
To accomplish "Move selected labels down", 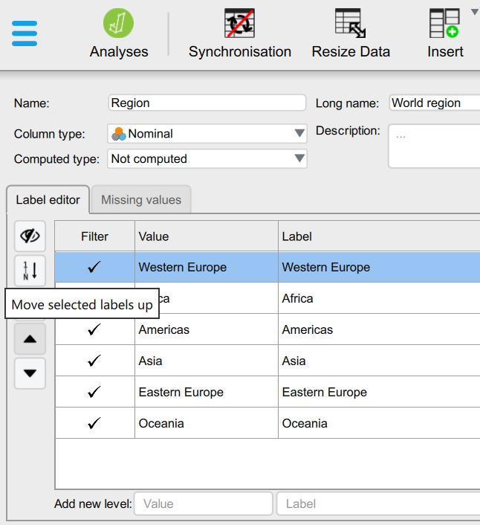I will click(30, 373).
